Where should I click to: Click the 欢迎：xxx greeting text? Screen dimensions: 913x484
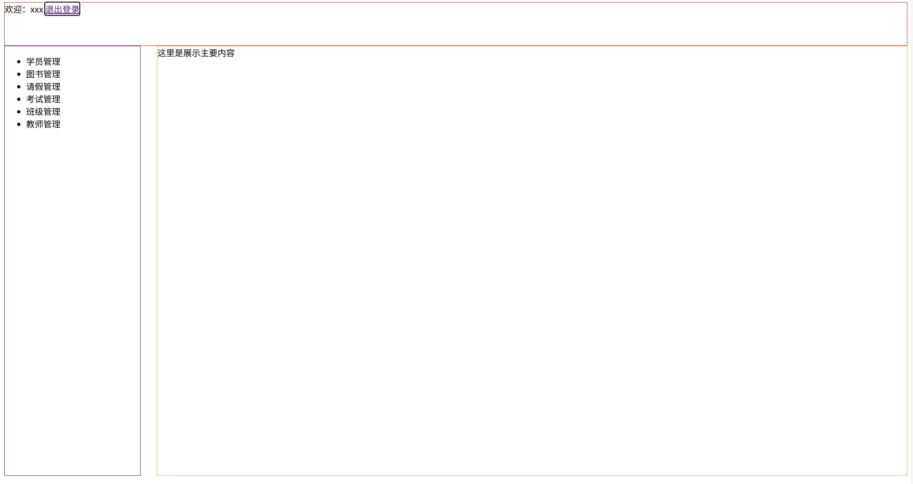pos(24,10)
